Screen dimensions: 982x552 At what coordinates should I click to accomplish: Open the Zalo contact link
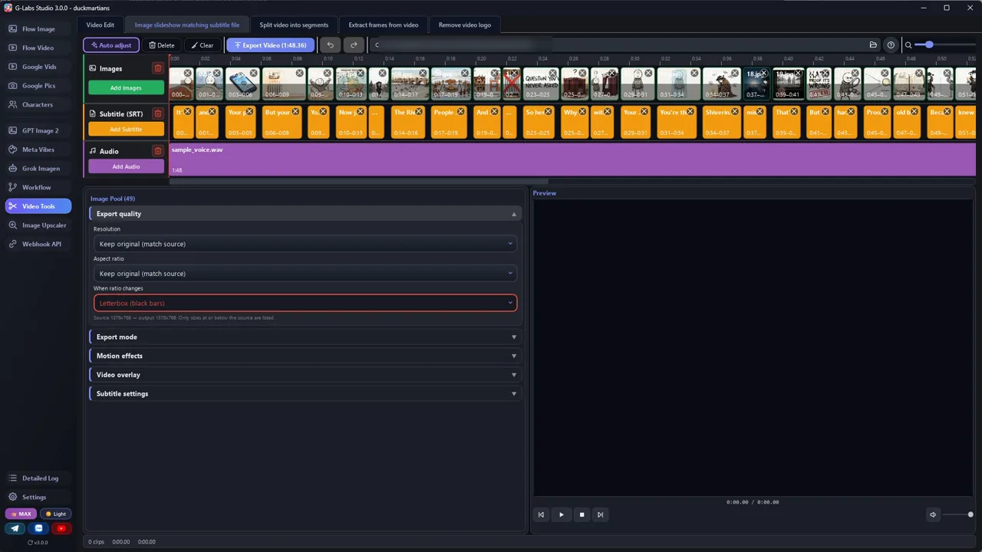[x=39, y=528]
